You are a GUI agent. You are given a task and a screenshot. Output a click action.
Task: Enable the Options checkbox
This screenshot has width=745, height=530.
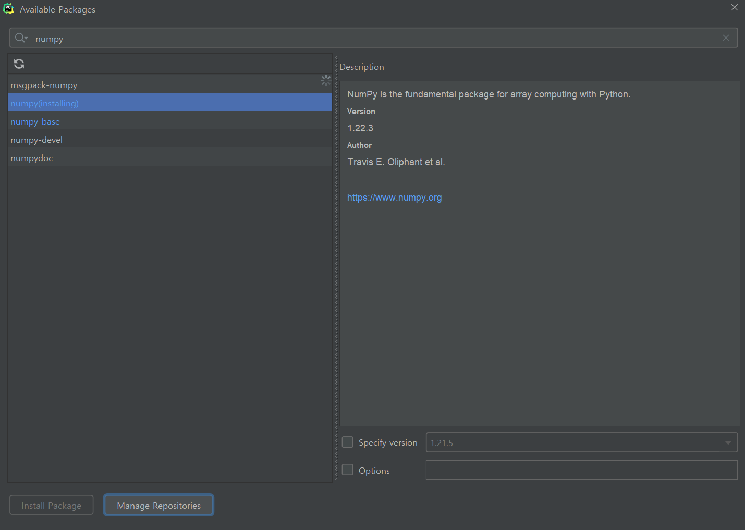(x=348, y=470)
